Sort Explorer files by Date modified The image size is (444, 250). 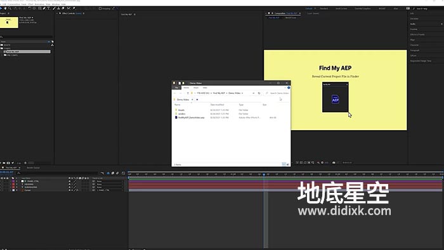point(217,105)
